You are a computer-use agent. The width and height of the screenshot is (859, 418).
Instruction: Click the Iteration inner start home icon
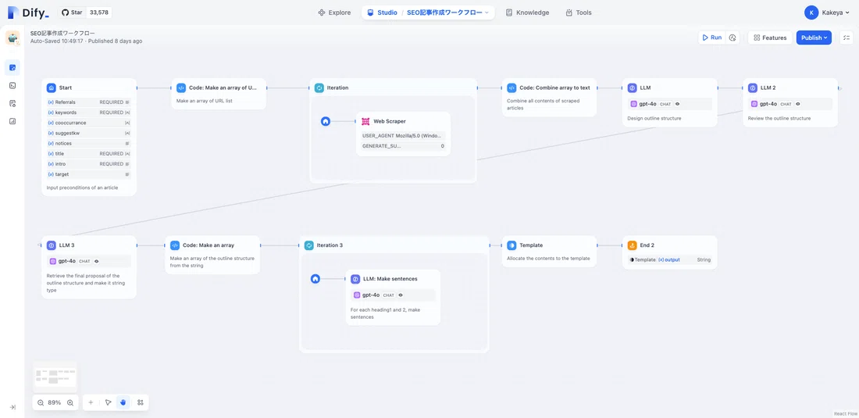click(x=326, y=122)
